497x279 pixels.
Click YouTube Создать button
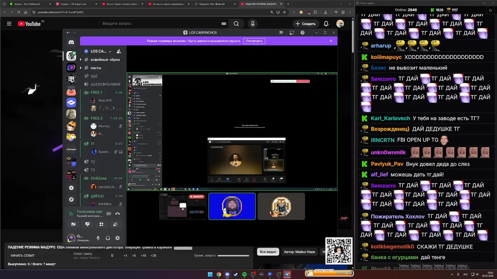tap(306, 24)
